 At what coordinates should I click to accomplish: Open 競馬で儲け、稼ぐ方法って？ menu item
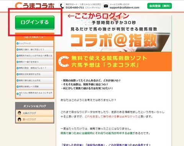34,49
